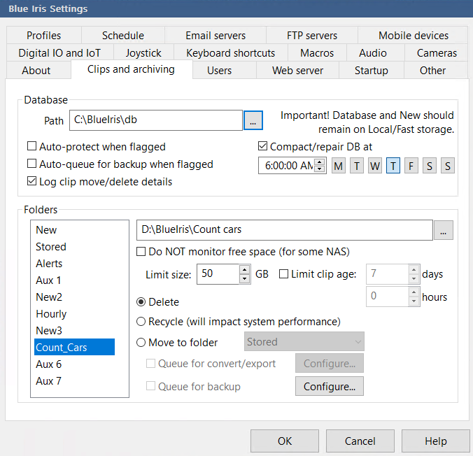
Task: Open Help for settings
Action: pyautogui.click(x=436, y=441)
